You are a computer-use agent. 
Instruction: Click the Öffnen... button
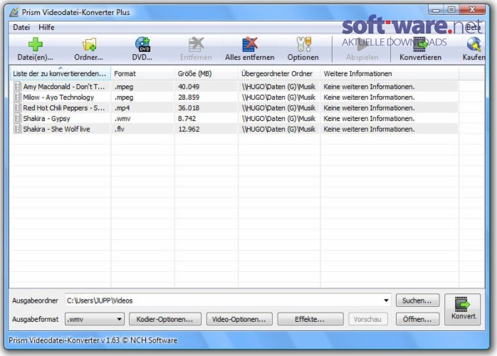[417, 319]
